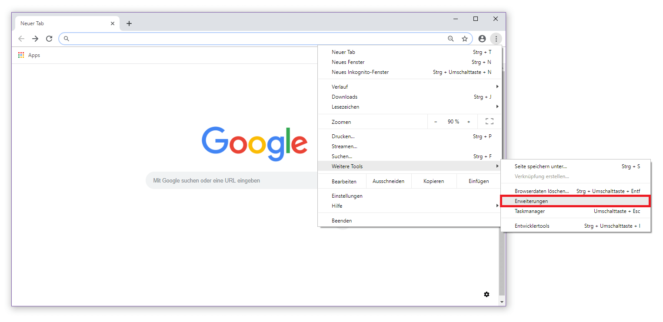Click the search icon in address bar
663x322 pixels.
67,39
